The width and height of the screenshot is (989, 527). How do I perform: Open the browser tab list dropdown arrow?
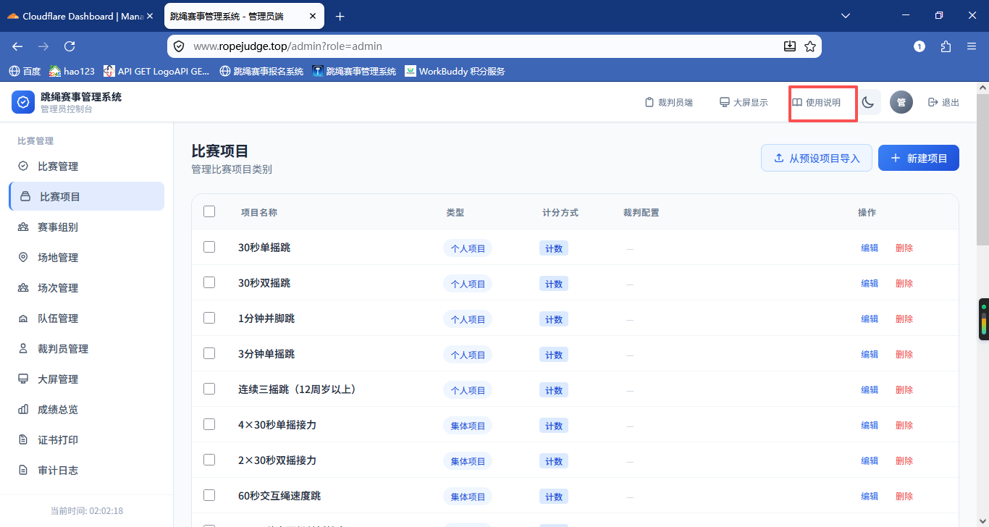[846, 16]
